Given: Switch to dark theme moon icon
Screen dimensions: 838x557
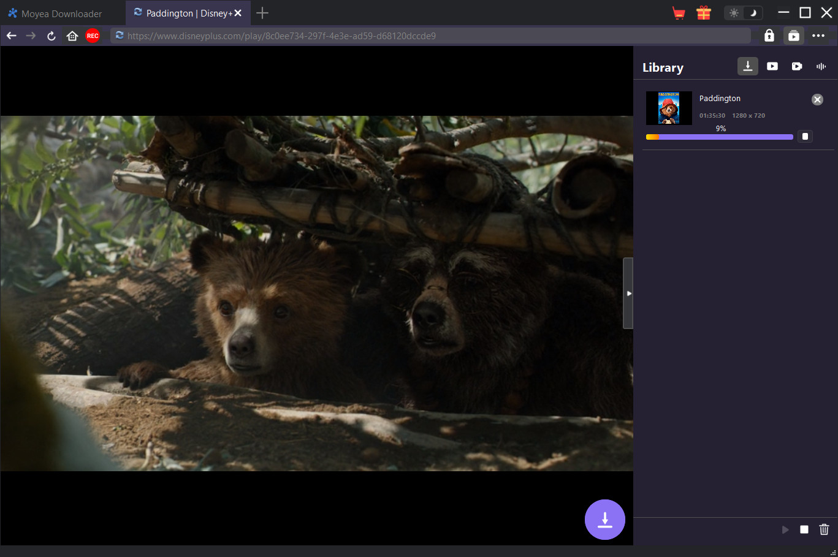Looking at the screenshot, I should (753, 13).
